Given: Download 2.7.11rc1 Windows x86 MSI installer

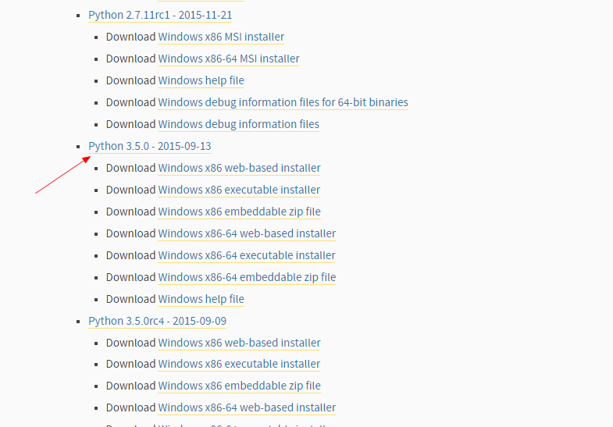Looking at the screenshot, I should click(x=221, y=37).
